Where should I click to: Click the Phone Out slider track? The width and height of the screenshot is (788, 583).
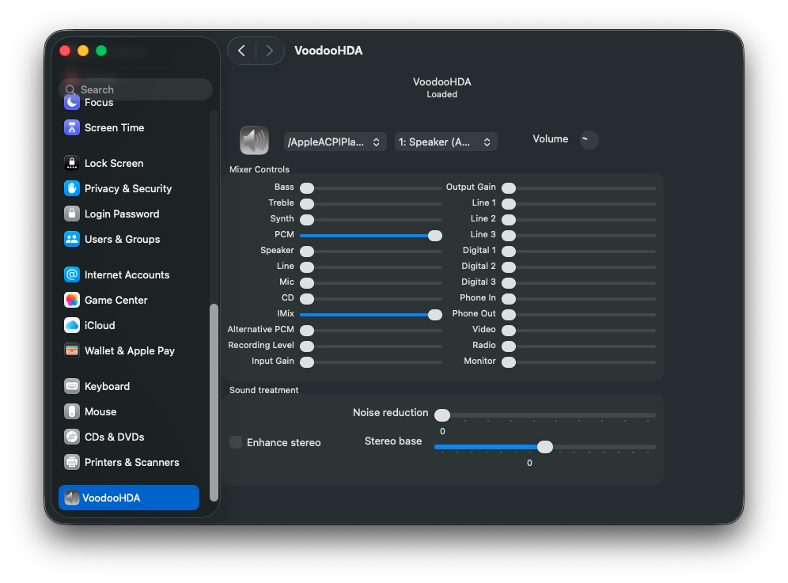(x=579, y=315)
